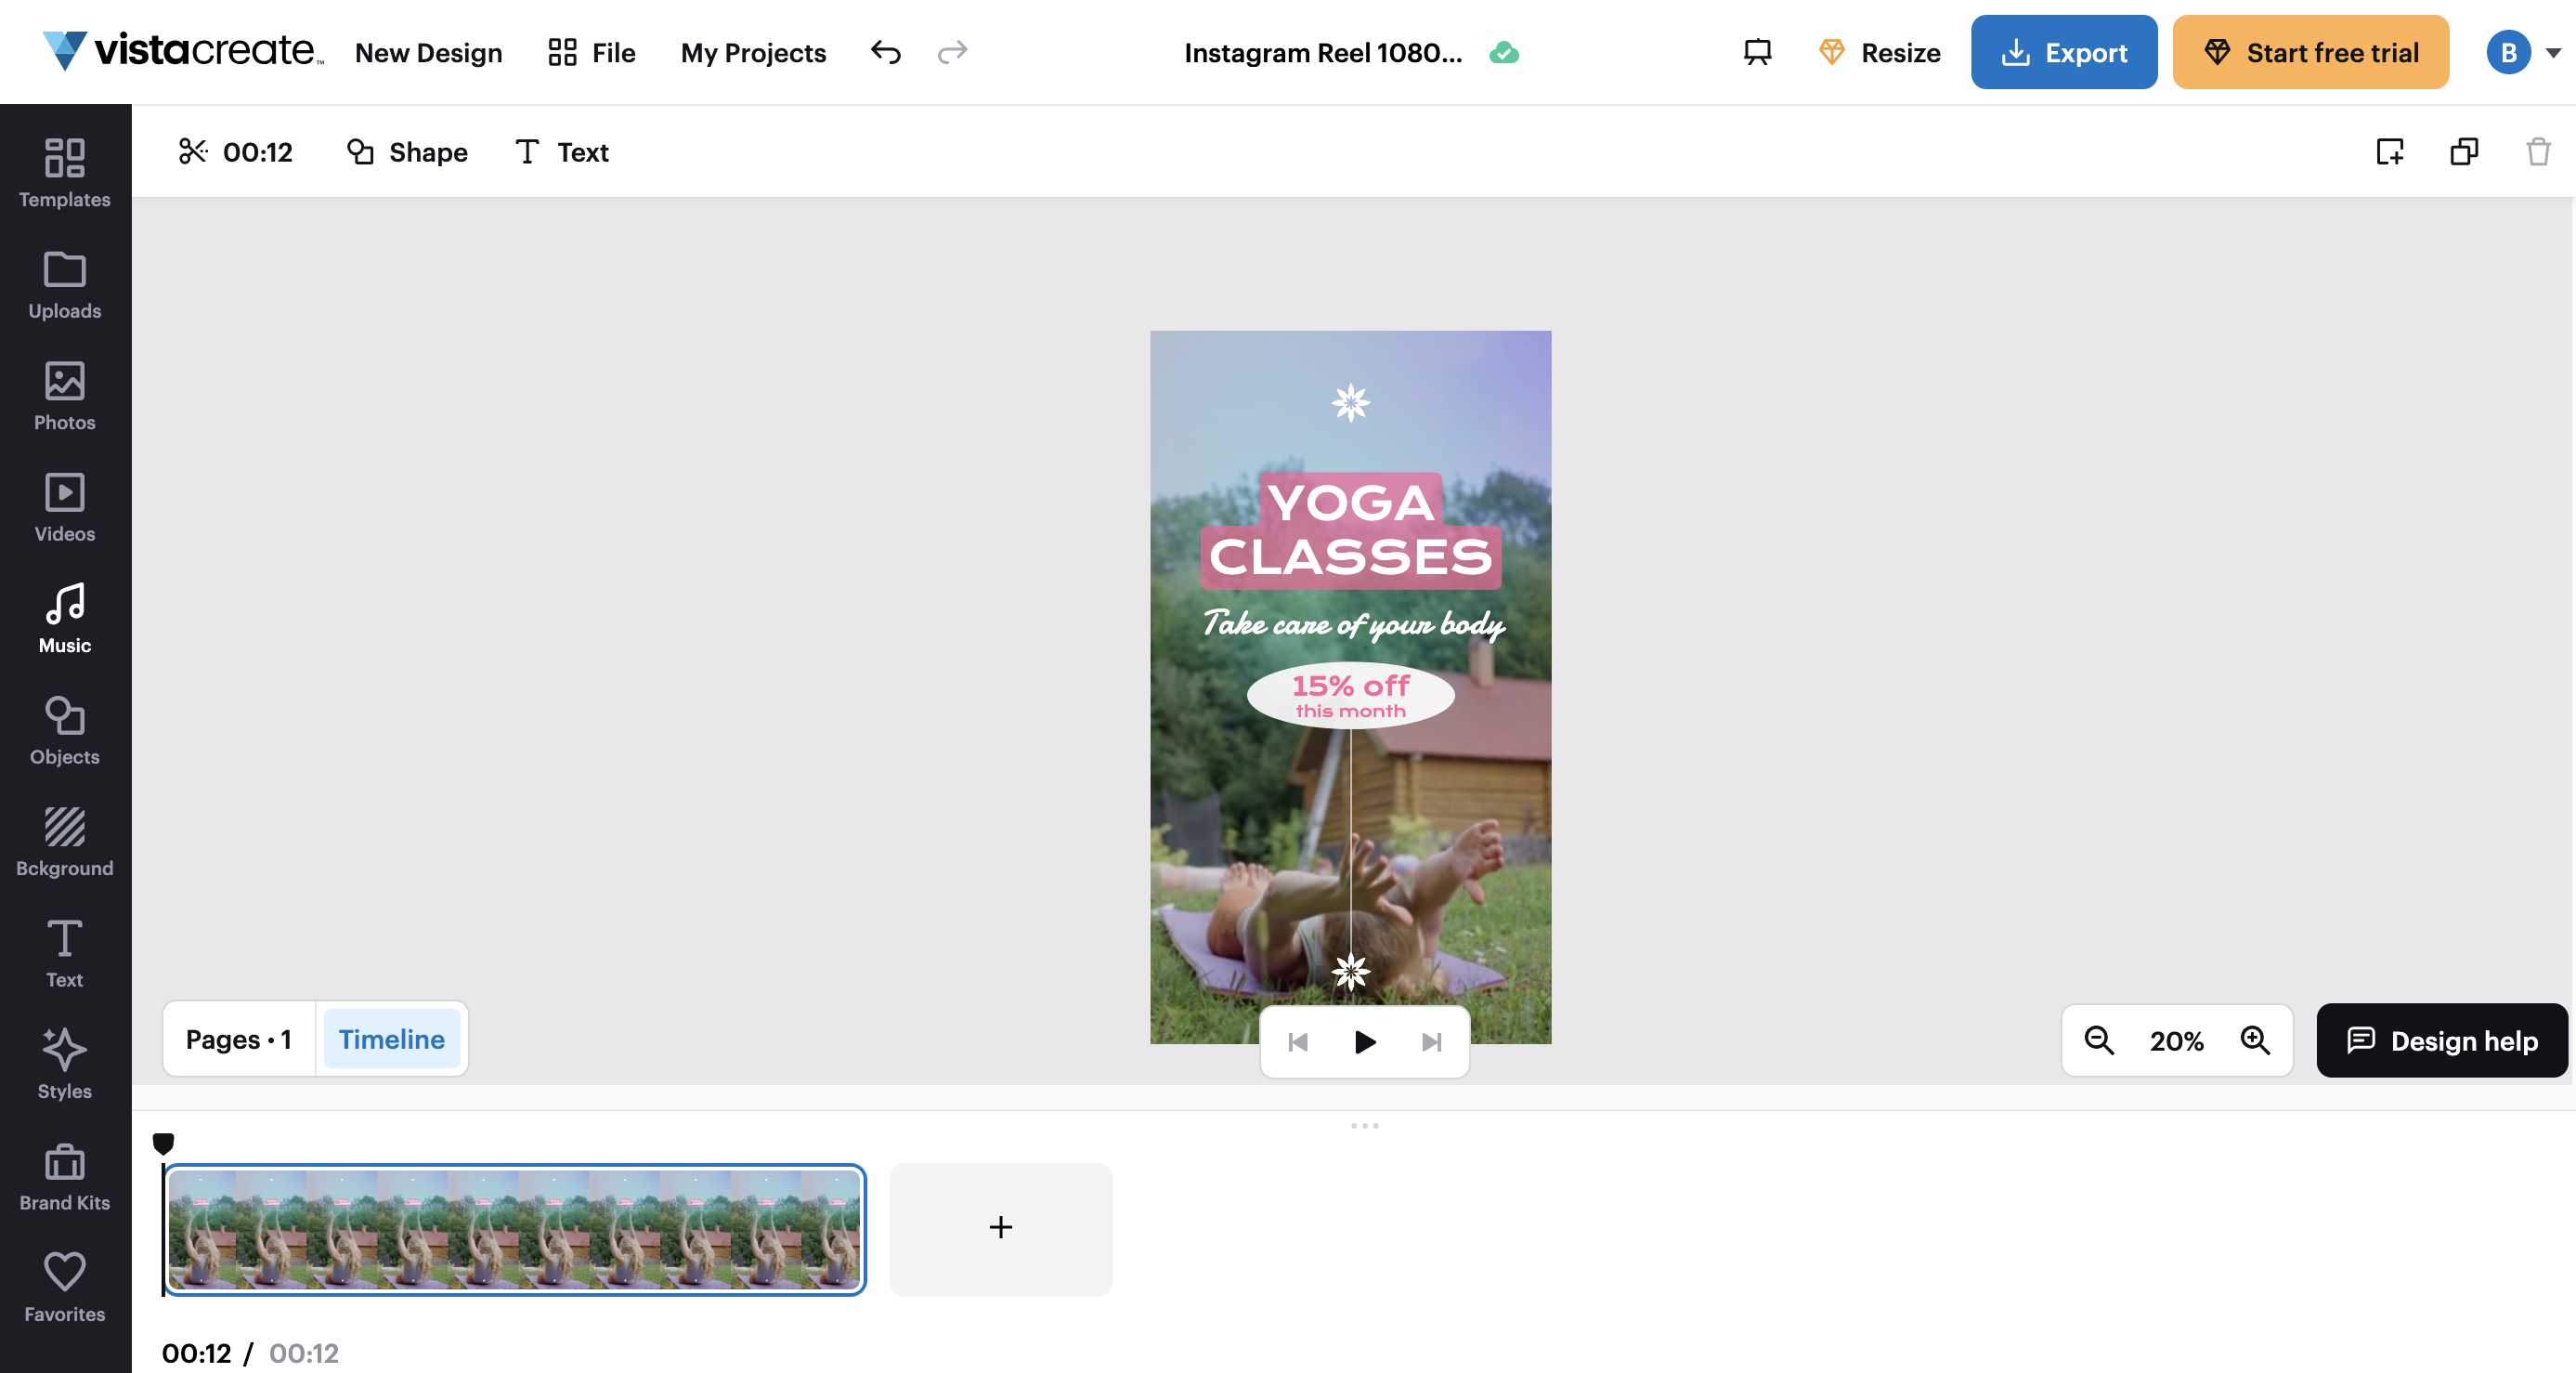Switch to the Pages · 1 tab

tap(239, 1039)
